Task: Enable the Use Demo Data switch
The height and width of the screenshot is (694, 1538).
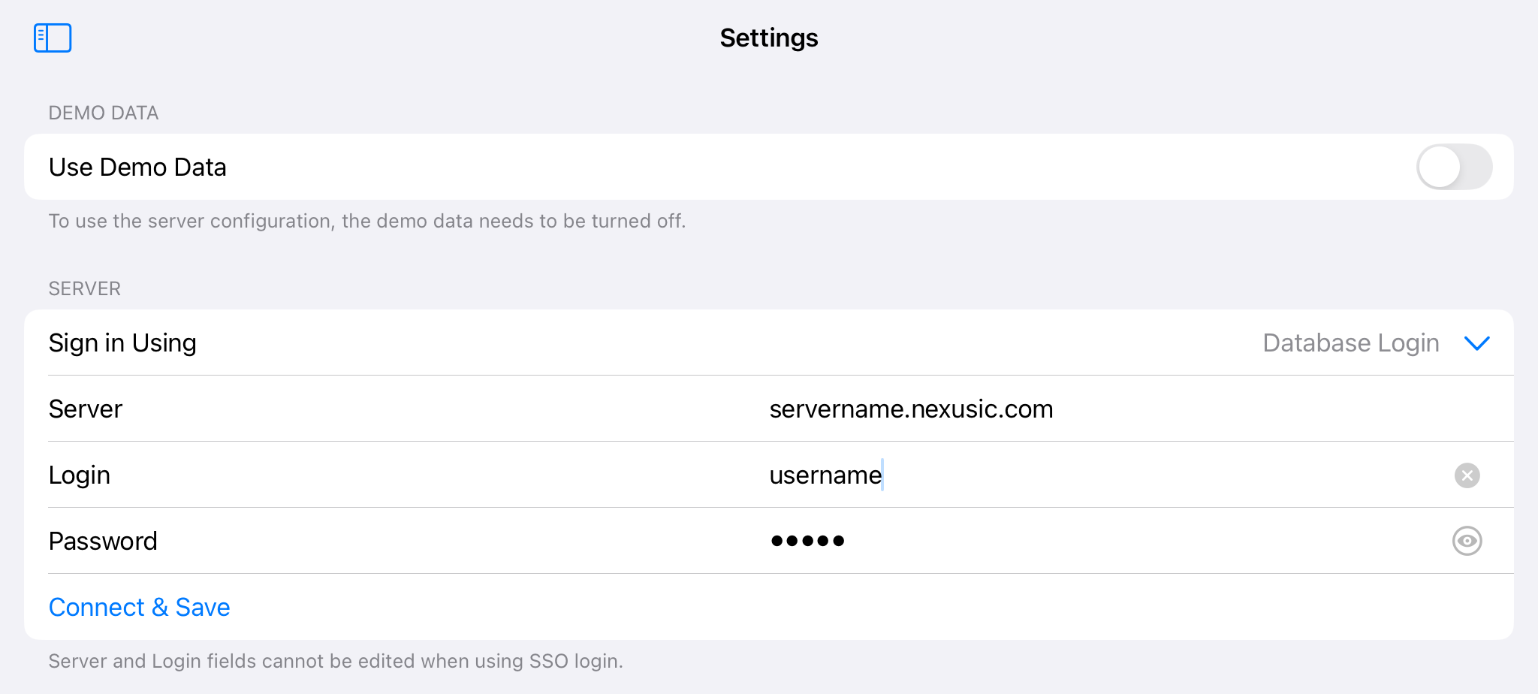Action: (x=1454, y=167)
